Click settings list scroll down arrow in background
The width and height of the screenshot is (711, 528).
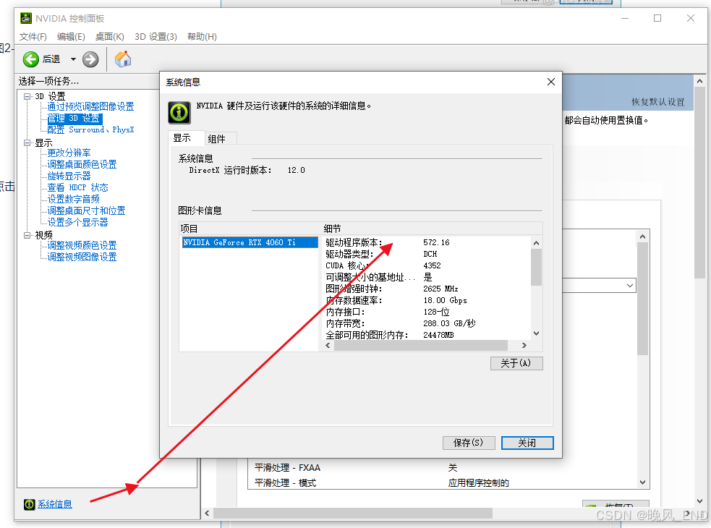coord(642,482)
